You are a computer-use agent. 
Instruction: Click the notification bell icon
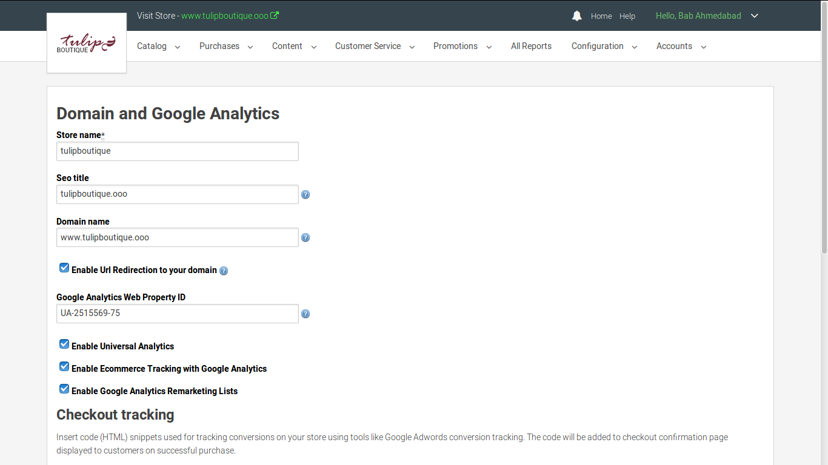click(576, 16)
